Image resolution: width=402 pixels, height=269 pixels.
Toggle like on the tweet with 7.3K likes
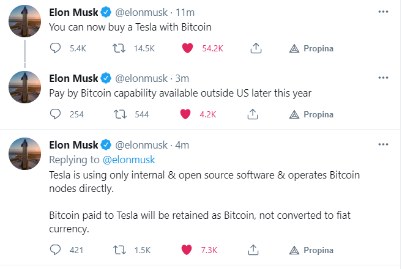click(x=188, y=250)
